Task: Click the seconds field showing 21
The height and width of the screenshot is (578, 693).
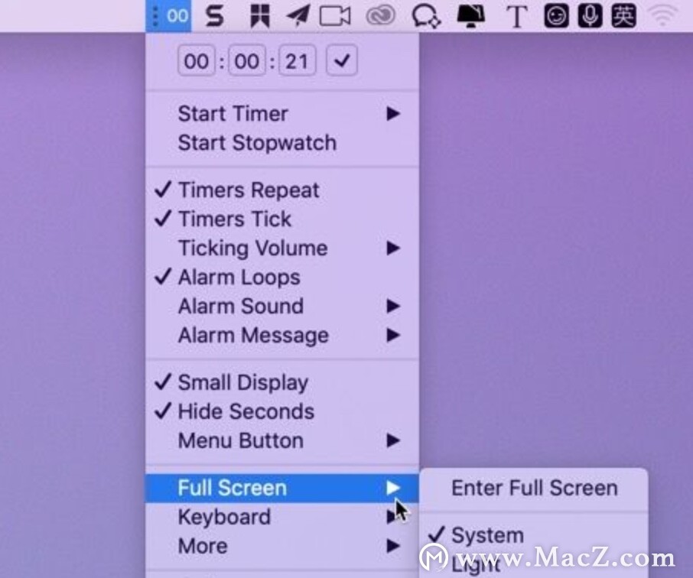Action: [x=297, y=60]
